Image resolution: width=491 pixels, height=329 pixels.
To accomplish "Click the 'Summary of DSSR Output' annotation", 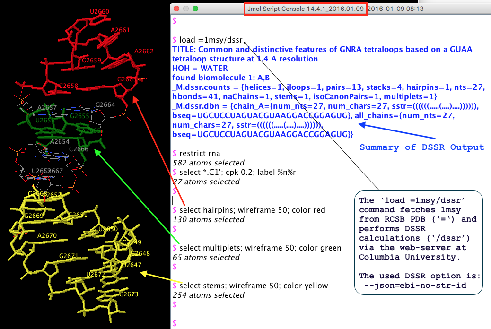I will pyautogui.click(x=422, y=147).
